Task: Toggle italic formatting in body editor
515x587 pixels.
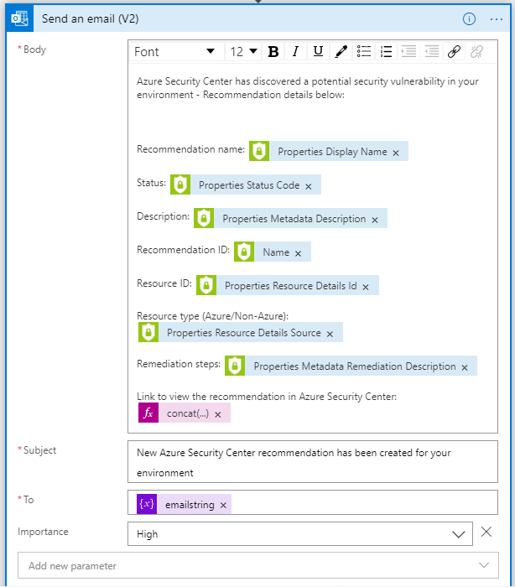Action: pos(295,51)
